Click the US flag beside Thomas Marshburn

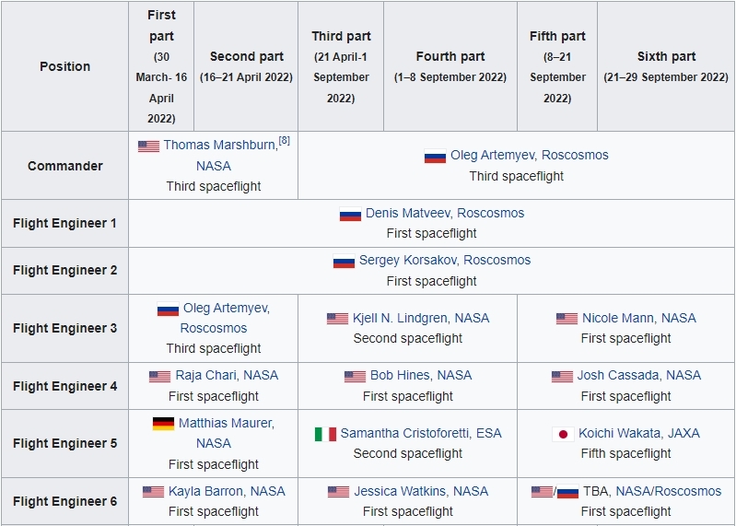pos(148,146)
